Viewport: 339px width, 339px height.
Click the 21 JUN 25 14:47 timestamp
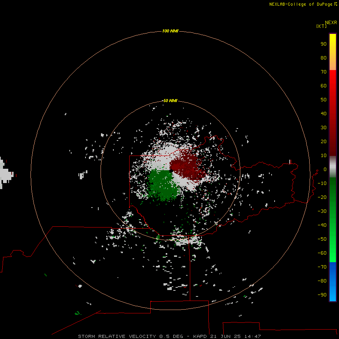click(236, 336)
